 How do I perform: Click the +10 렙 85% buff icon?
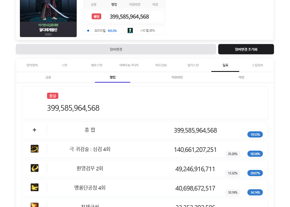pos(130,31)
